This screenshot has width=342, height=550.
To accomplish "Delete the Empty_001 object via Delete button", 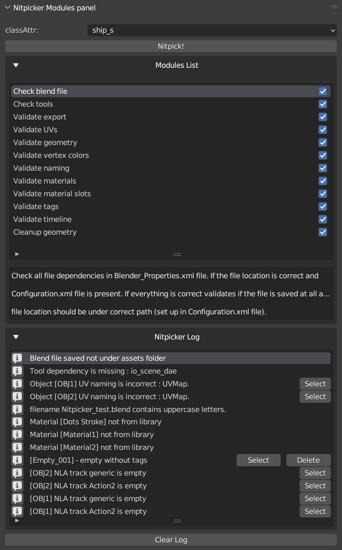I will pyautogui.click(x=308, y=460).
